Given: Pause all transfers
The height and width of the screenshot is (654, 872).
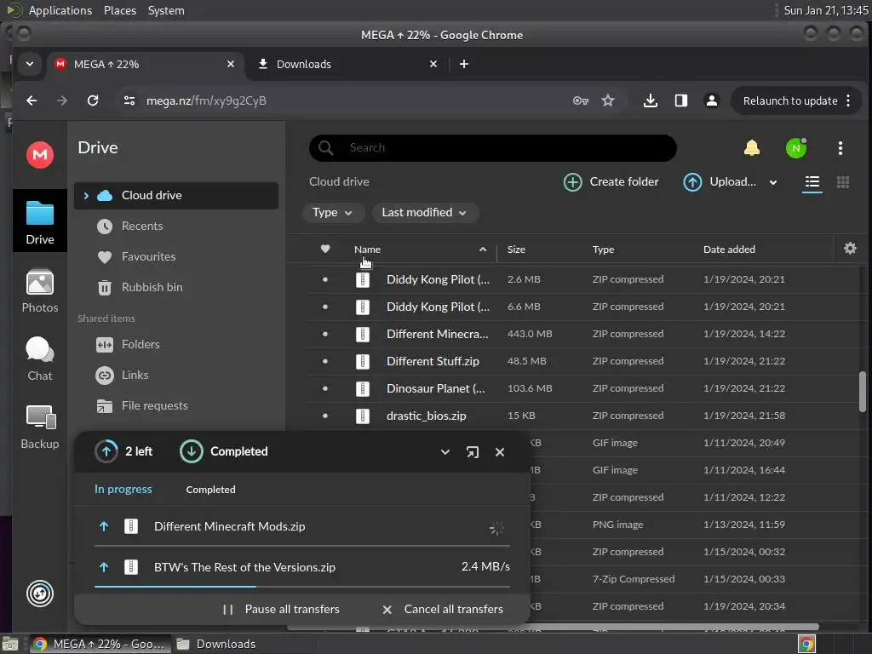Looking at the screenshot, I should (281, 609).
